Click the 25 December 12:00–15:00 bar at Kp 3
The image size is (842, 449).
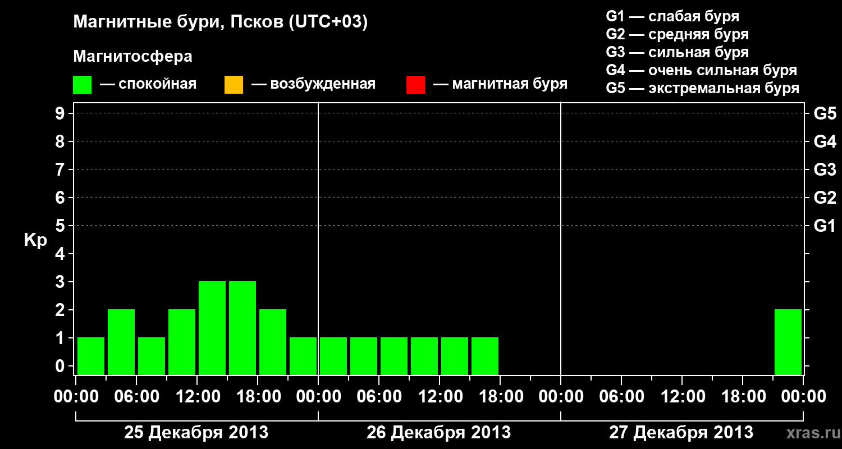point(212,328)
